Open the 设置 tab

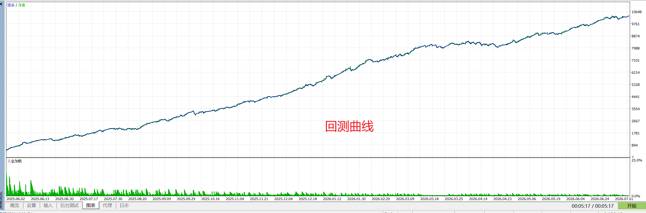[x=31, y=205]
